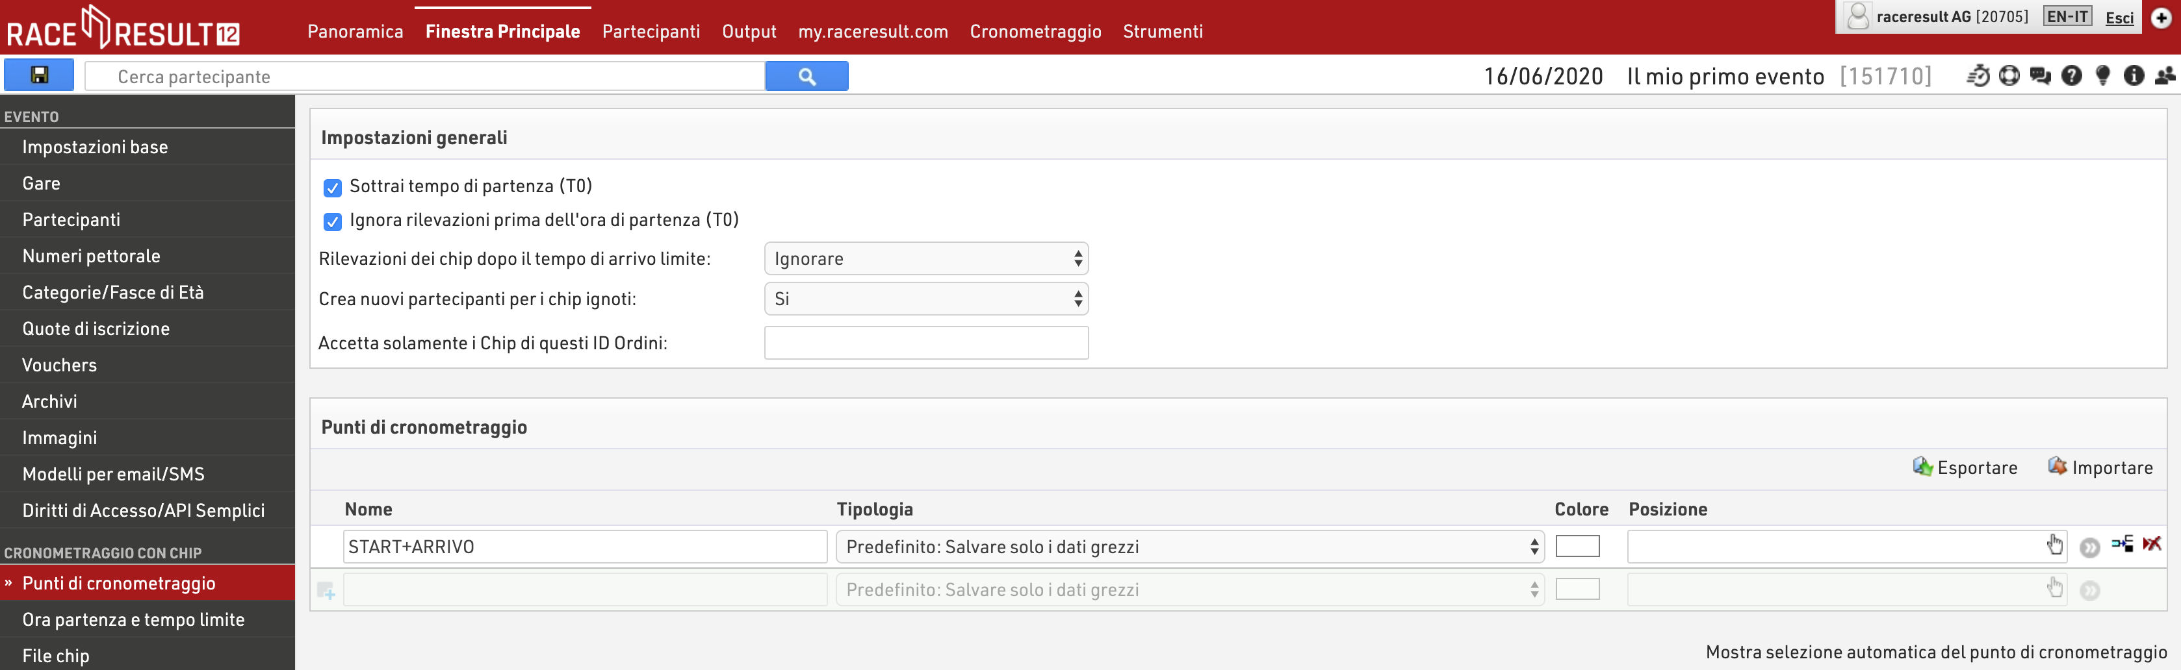
Task: Click the color swatch in the empty row
Action: pyautogui.click(x=1577, y=589)
